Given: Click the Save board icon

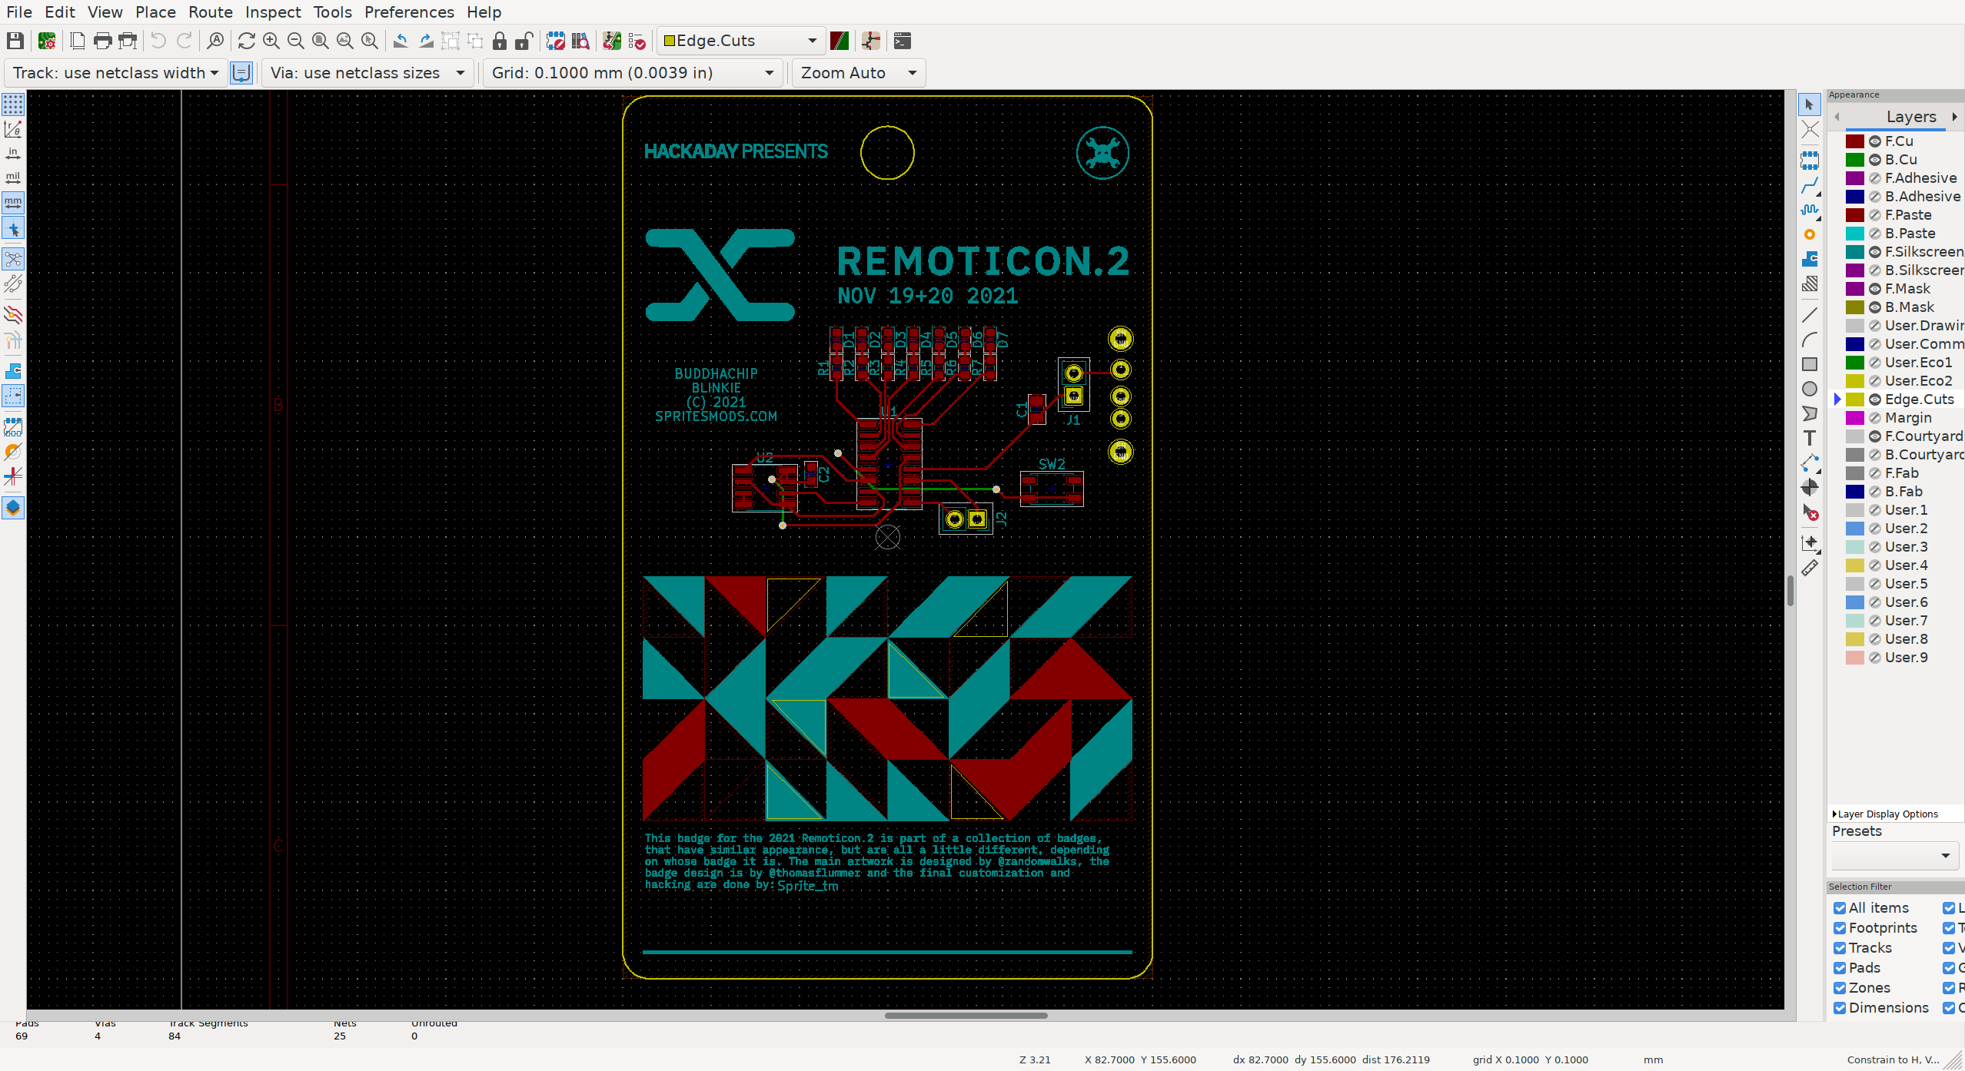Looking at the screenshot, I should click(15, 41).
